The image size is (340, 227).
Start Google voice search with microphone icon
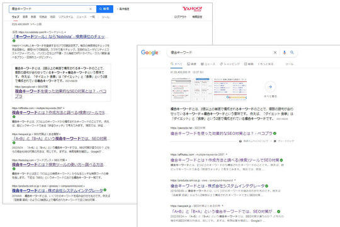tap(285, 52)
